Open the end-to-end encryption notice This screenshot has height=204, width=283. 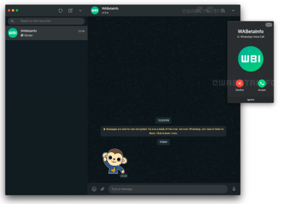point(163,131)
